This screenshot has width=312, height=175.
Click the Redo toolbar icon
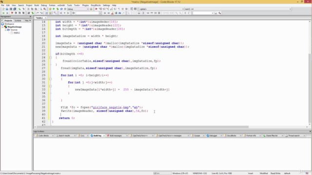[23, 9]
